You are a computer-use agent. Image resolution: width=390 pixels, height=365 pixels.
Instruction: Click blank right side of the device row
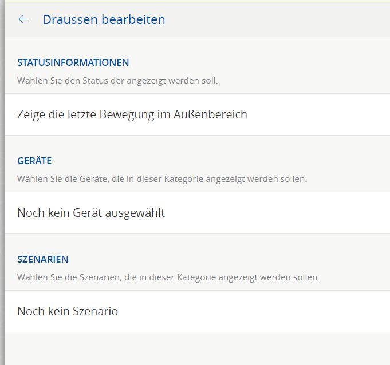[x=286, y=213]
